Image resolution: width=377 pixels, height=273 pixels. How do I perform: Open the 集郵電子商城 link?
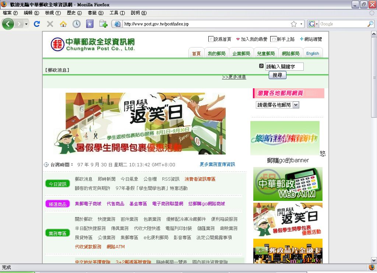(88, 204)
